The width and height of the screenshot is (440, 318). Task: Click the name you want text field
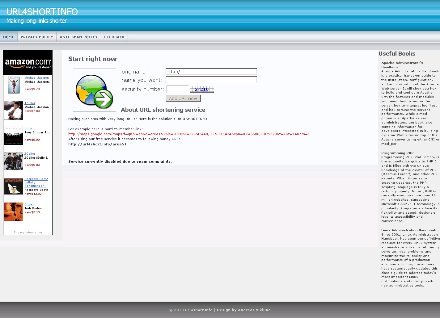(x=211, y=80)
